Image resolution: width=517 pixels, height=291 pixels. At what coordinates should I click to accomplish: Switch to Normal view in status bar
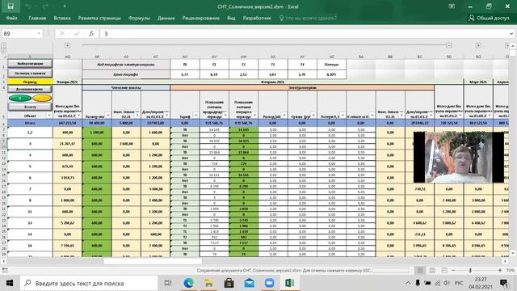(420, 271)
